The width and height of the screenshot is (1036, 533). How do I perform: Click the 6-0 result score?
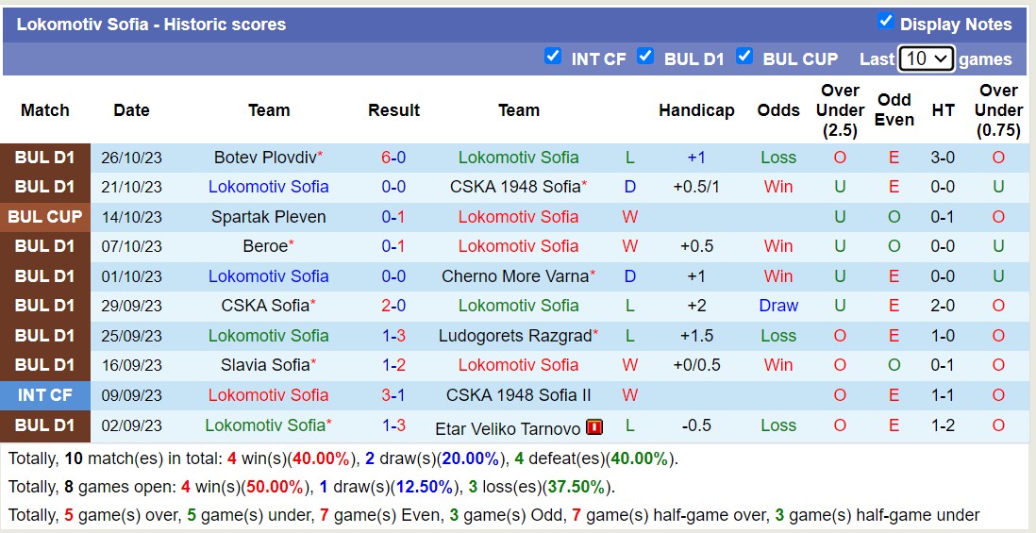click(393, 158)
